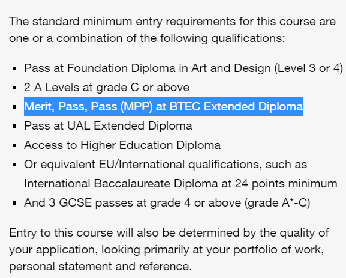Click 'Access to Higher Education Diploma' text
Screen dimensions: 346x278
tap(122, 145)
